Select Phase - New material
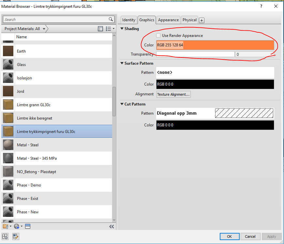 pos(57,212)
